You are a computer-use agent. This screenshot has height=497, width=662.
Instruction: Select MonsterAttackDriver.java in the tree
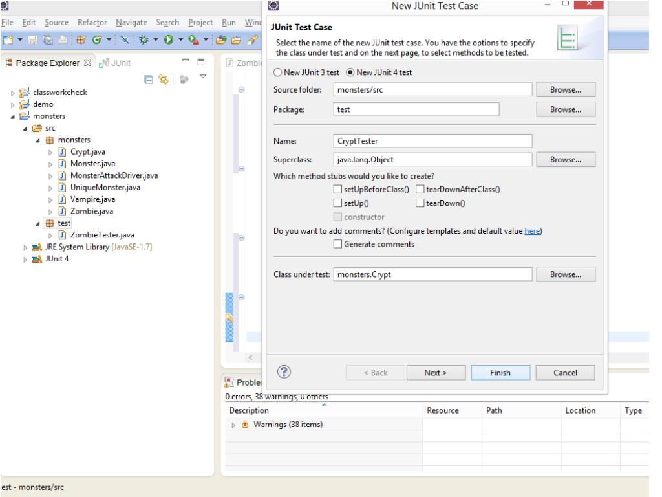pyautogui.click(x=114, y=176)
